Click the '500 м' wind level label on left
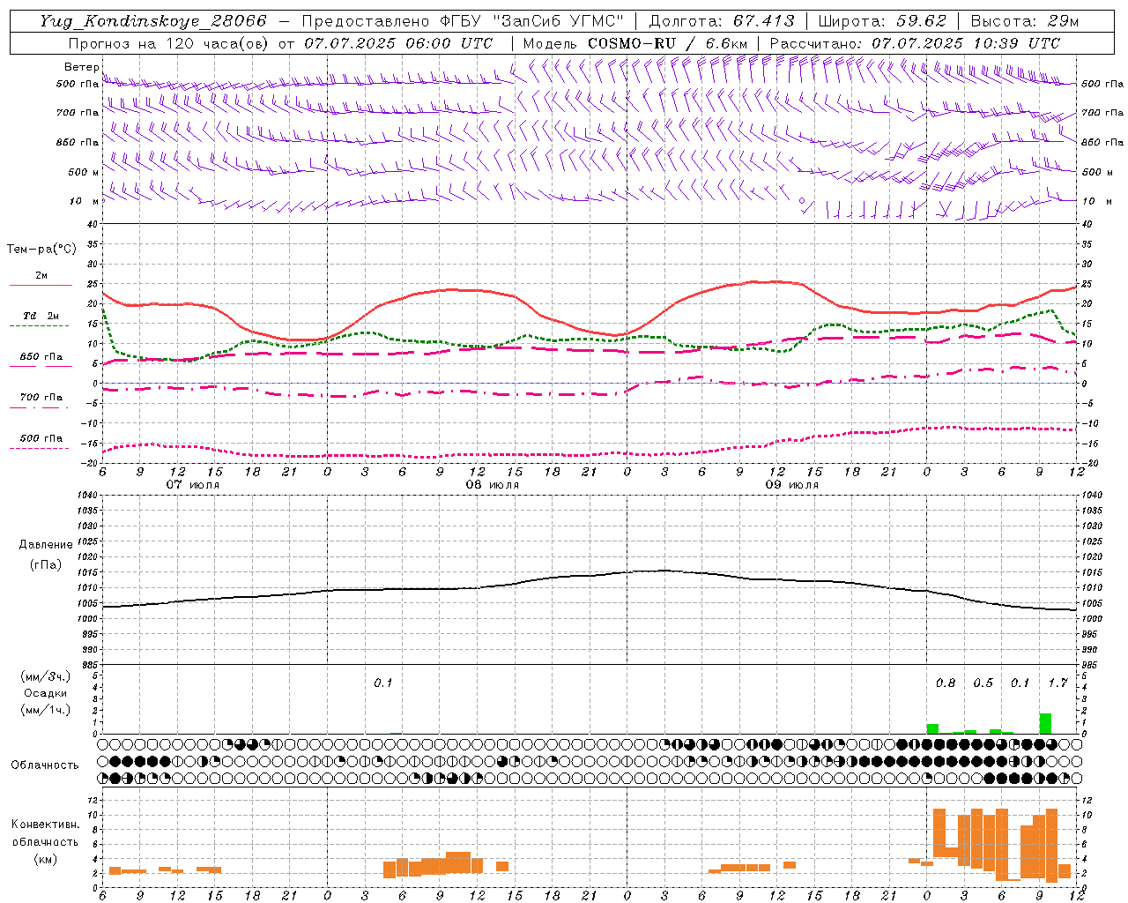This screenshot has width=1128, height=903. (x=83, y=172)
